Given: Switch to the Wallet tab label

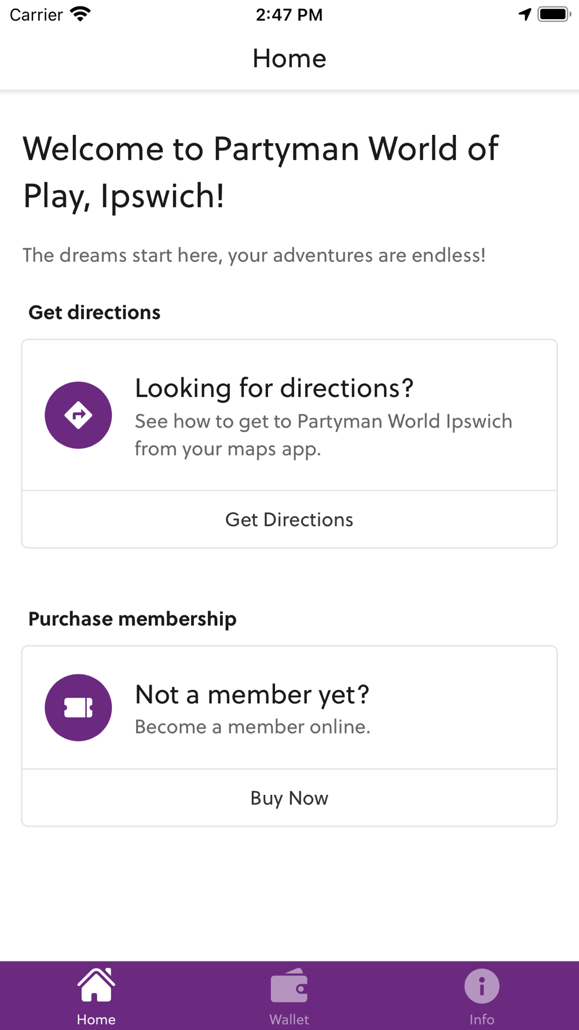Looking at the screenshot, I should click(x=289, y=1019).
